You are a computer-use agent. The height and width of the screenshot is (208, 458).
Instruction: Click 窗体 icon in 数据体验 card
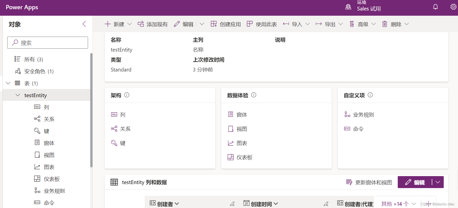point(230,114)
